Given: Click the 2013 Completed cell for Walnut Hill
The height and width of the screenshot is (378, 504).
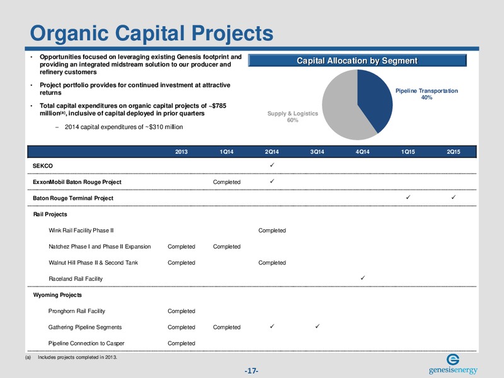Looking at the screenshot, I should [x=181, y=263].
